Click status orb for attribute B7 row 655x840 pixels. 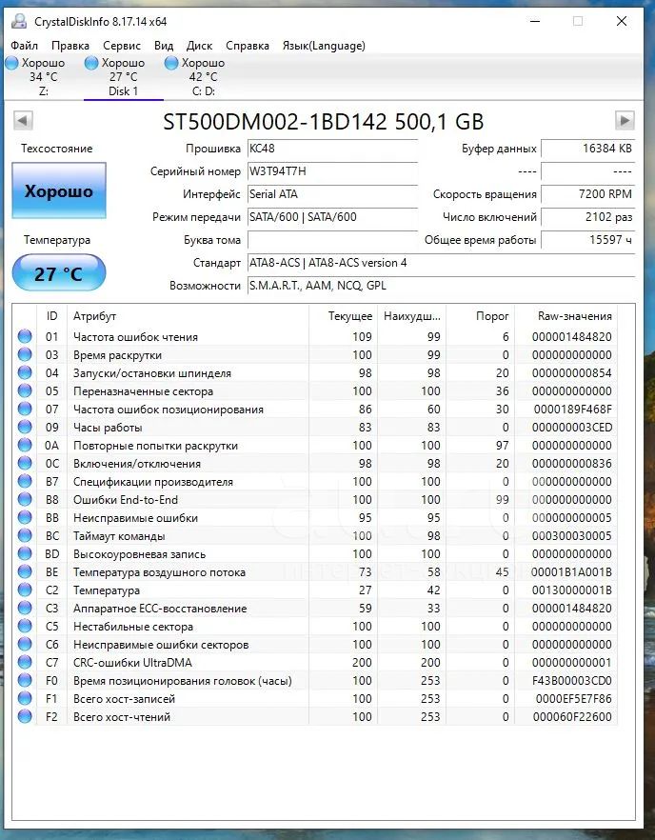[x=25, y=481]
